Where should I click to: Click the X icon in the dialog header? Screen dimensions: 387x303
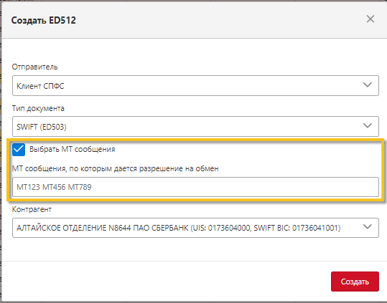click(x=370, y=19)
